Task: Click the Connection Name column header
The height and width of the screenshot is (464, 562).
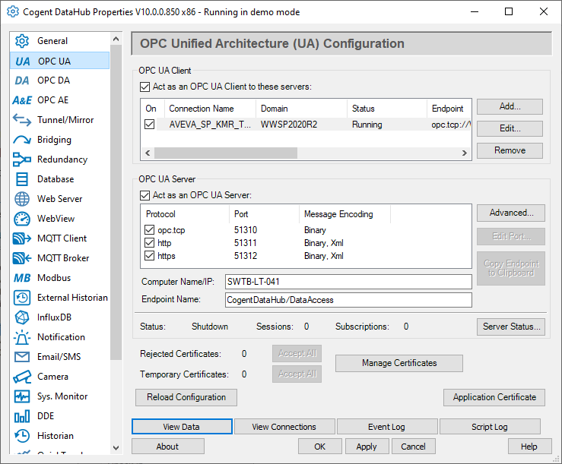Action: [210, 109]
